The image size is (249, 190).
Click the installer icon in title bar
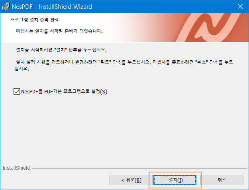click(6, 7)
